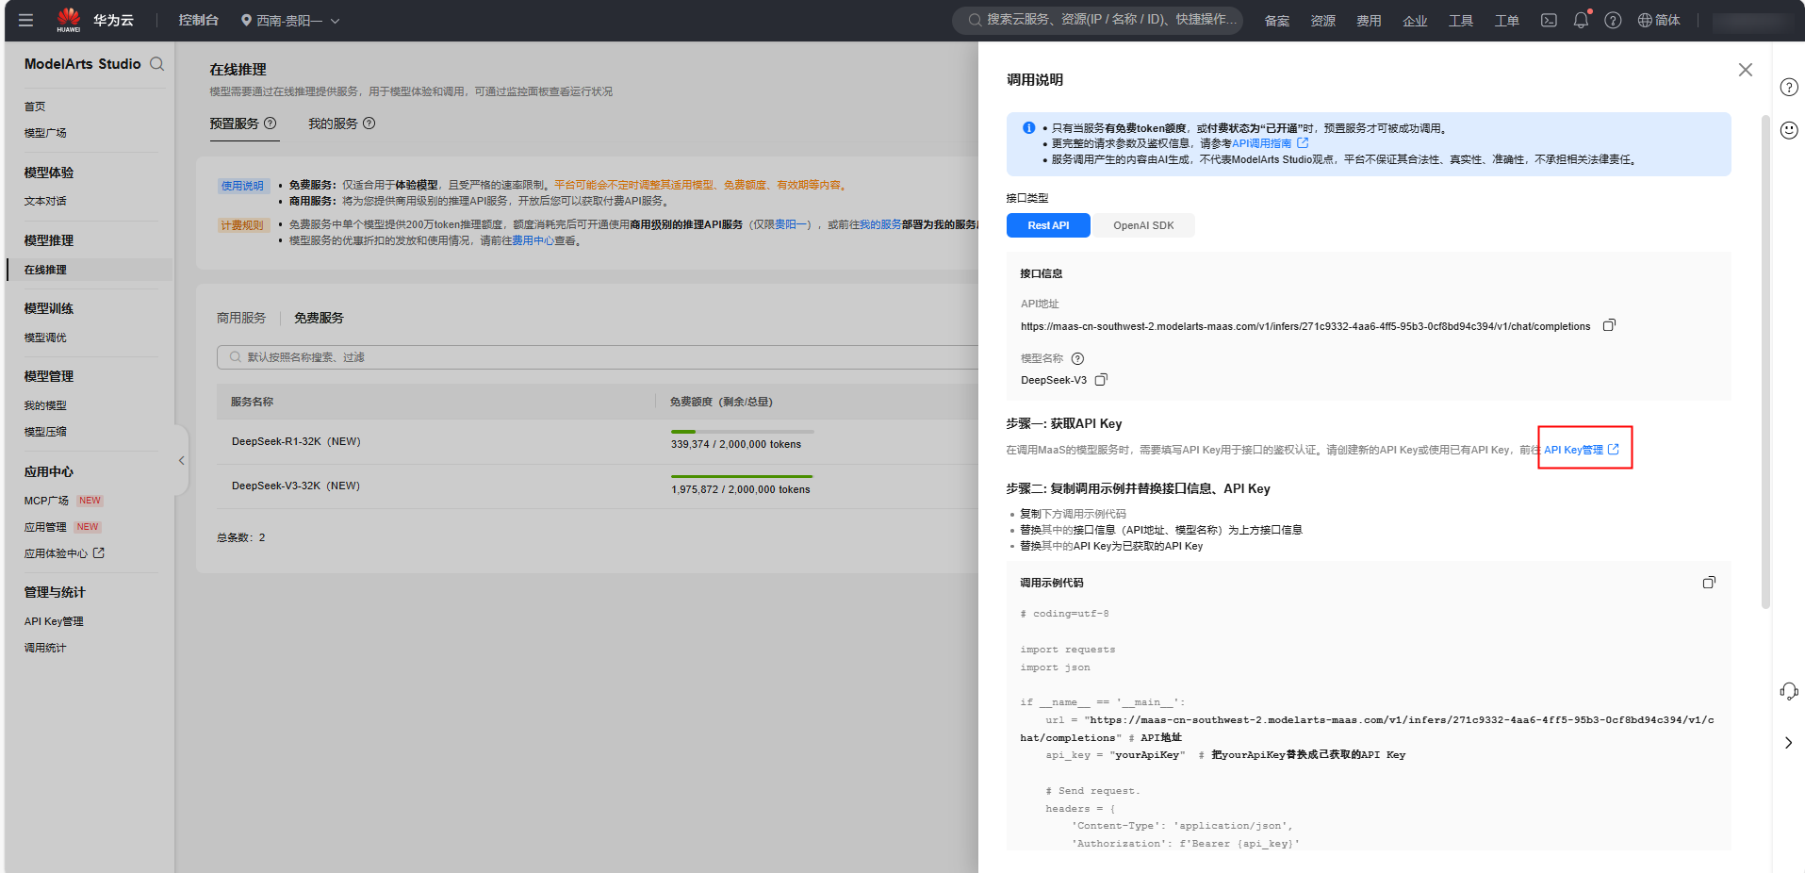Open MCP广场 in sidebar
The height and width of the screenshot is (873, 1805).
click(x=46, y=501)
